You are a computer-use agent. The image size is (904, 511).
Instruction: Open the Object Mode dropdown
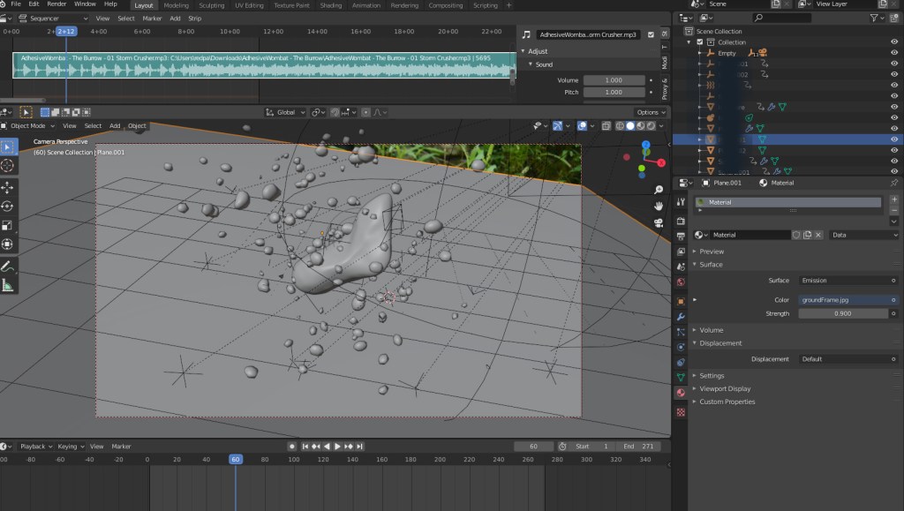[x=27, y=126]
